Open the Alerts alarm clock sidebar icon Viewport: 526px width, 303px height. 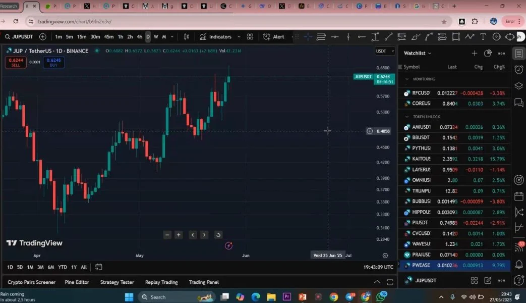pos(518,69)
